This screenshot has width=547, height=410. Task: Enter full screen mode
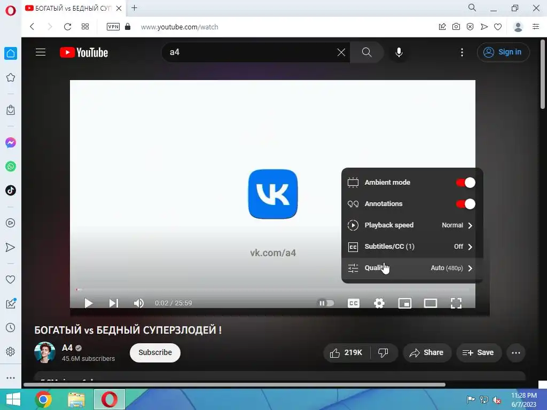click(456, 303)
